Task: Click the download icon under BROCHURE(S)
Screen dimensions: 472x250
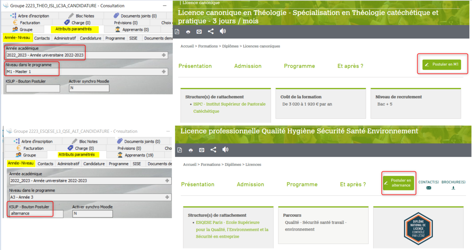Action: 453,188
